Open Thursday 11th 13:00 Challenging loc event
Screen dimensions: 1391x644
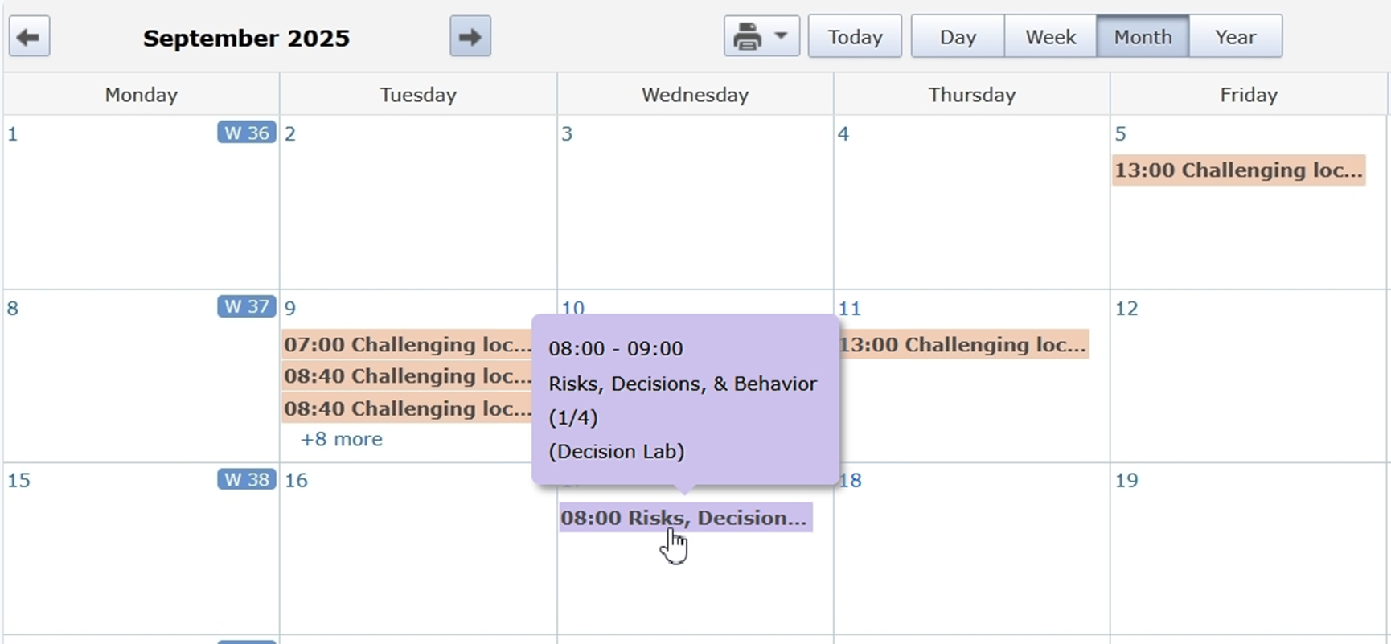(x=963, y=345)
